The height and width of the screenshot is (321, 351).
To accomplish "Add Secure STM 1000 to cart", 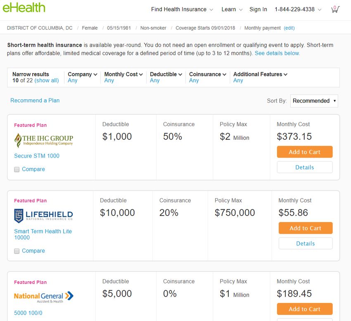I will click(305, 152).
